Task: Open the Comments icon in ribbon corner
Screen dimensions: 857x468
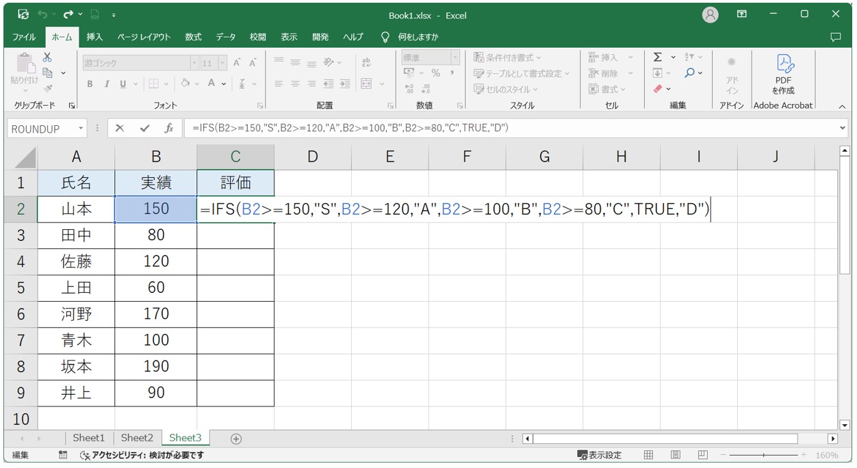Action: click(x=835, y=37)
